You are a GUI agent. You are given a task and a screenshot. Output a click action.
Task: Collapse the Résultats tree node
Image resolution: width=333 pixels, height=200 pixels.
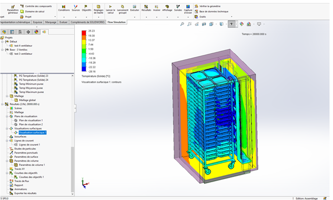click(2, 104)
